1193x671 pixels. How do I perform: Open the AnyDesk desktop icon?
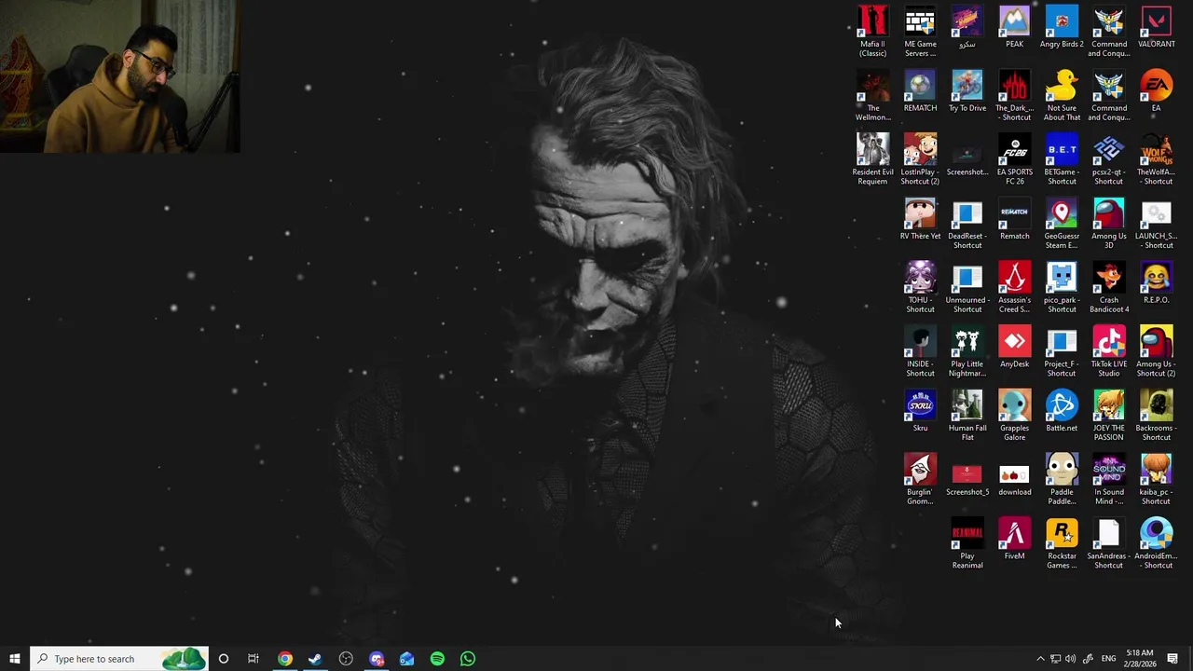click(x=1014, y=347)
